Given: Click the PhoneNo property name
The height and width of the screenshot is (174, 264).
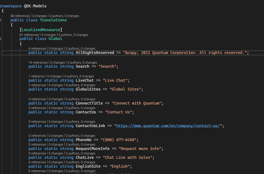Looking at the screenshot, I should pyautogui.click(x=85, y=140).
